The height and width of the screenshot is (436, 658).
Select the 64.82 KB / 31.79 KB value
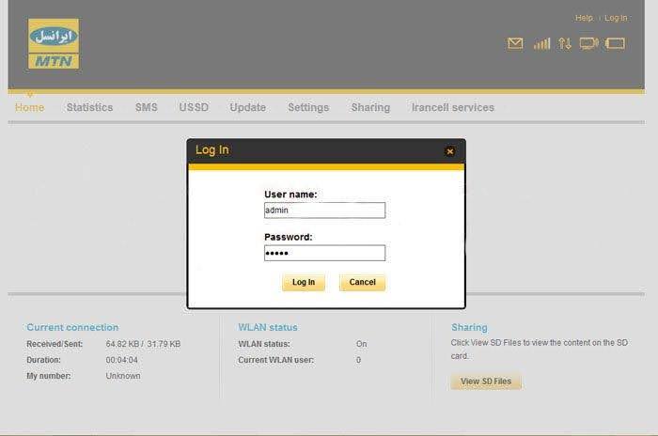[143, 344]
